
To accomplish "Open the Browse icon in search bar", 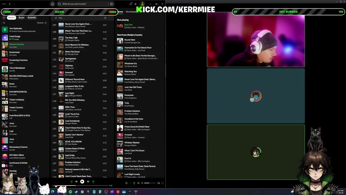I will click(x=111, y=4).
